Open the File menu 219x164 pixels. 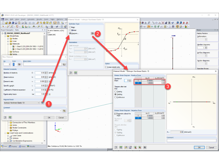coord(7,19)
